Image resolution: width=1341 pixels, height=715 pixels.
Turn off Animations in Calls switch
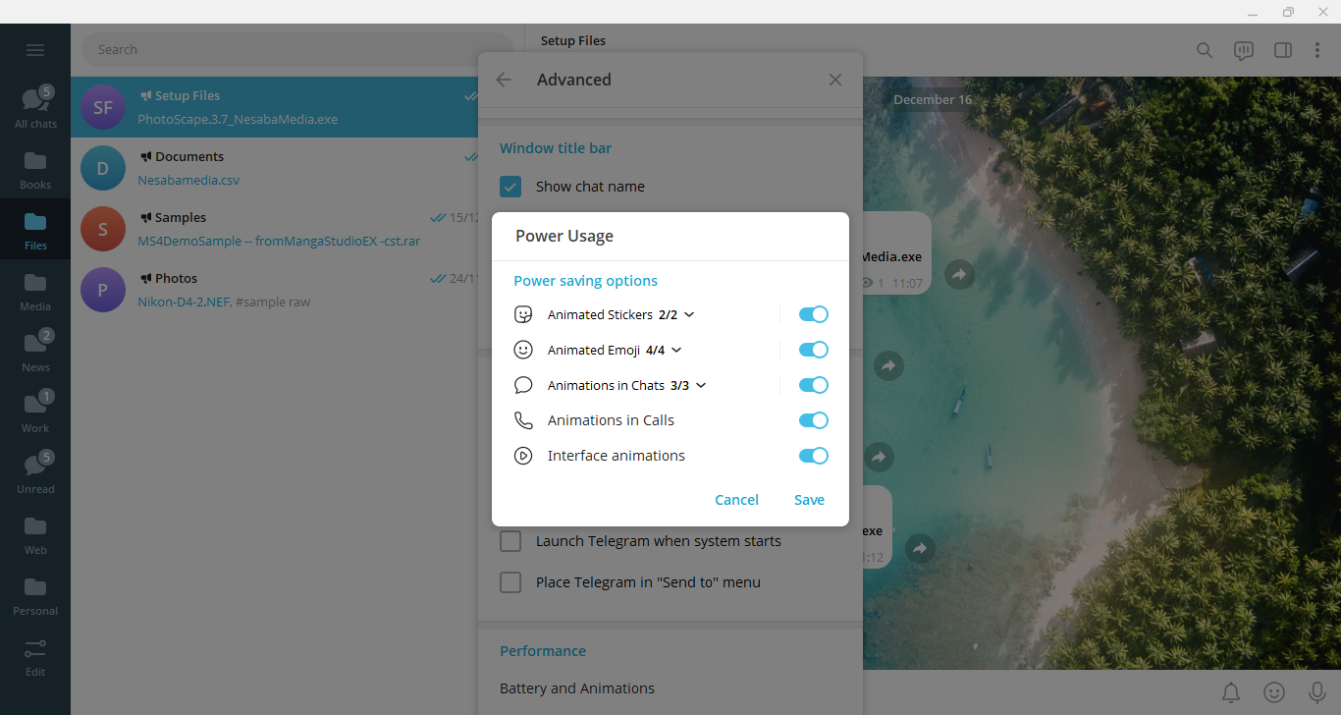813,420
